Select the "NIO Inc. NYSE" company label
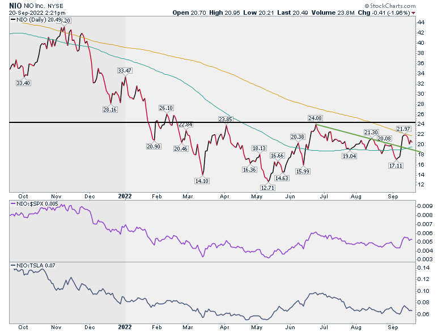 pos(44,6)
